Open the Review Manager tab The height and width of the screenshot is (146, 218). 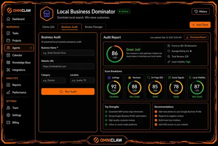point(94,27)
